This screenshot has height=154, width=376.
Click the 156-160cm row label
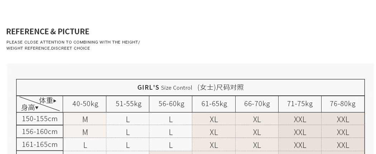point(40,131)
